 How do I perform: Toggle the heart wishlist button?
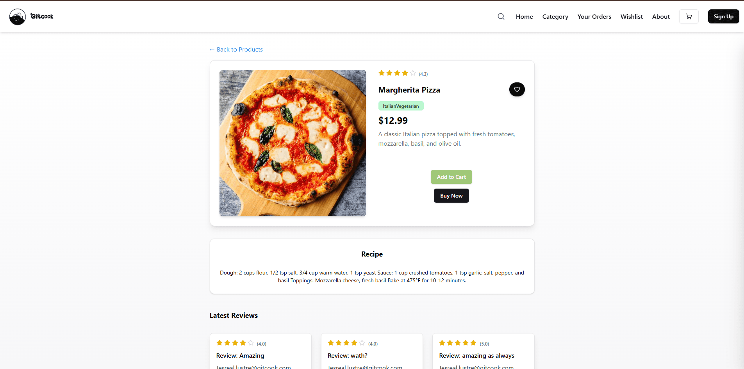click(517, 89)
